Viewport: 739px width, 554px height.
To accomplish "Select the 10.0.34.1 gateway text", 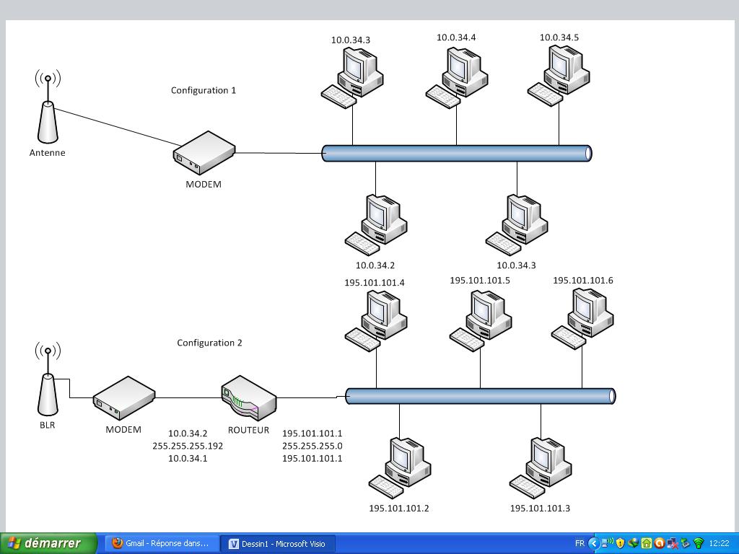I will coord(188,458).
